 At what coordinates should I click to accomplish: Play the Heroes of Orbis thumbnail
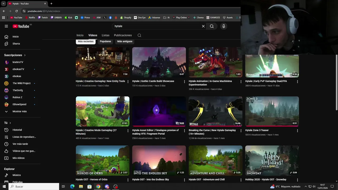[102, 160]
